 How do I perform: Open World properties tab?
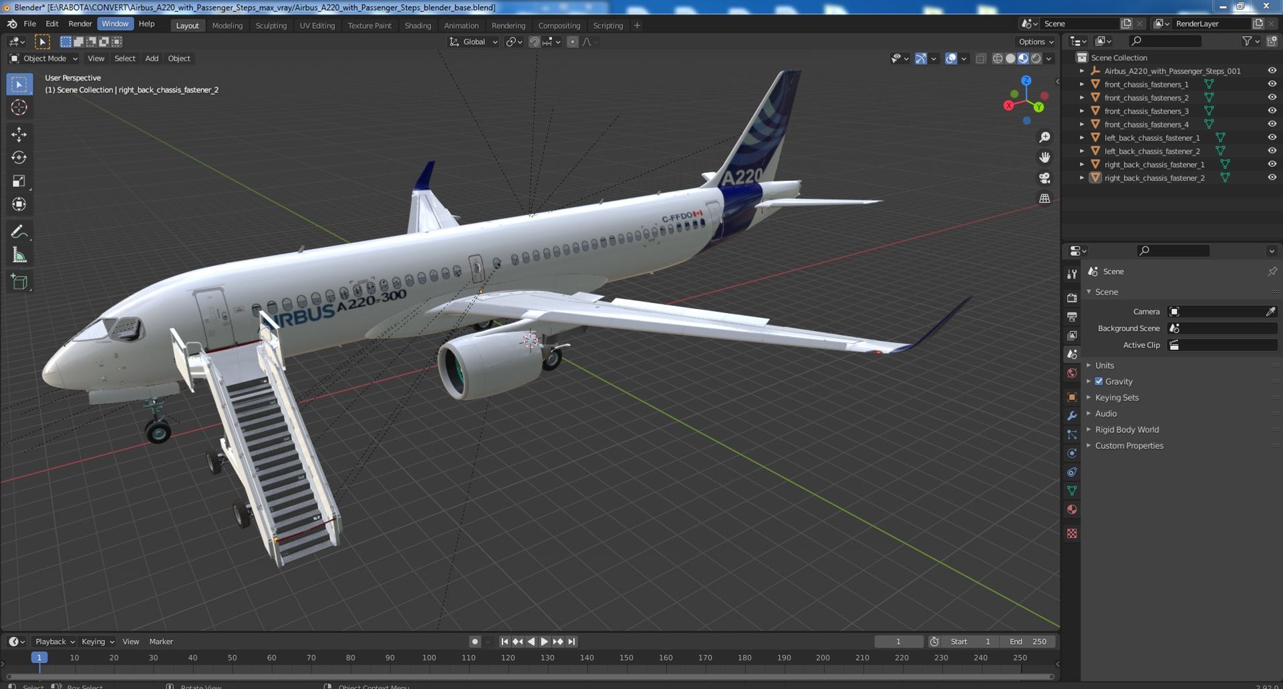[1072, 373]
